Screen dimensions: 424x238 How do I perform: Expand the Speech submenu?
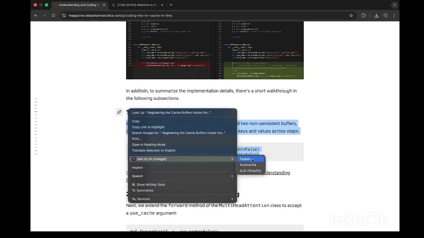point(183,176)
